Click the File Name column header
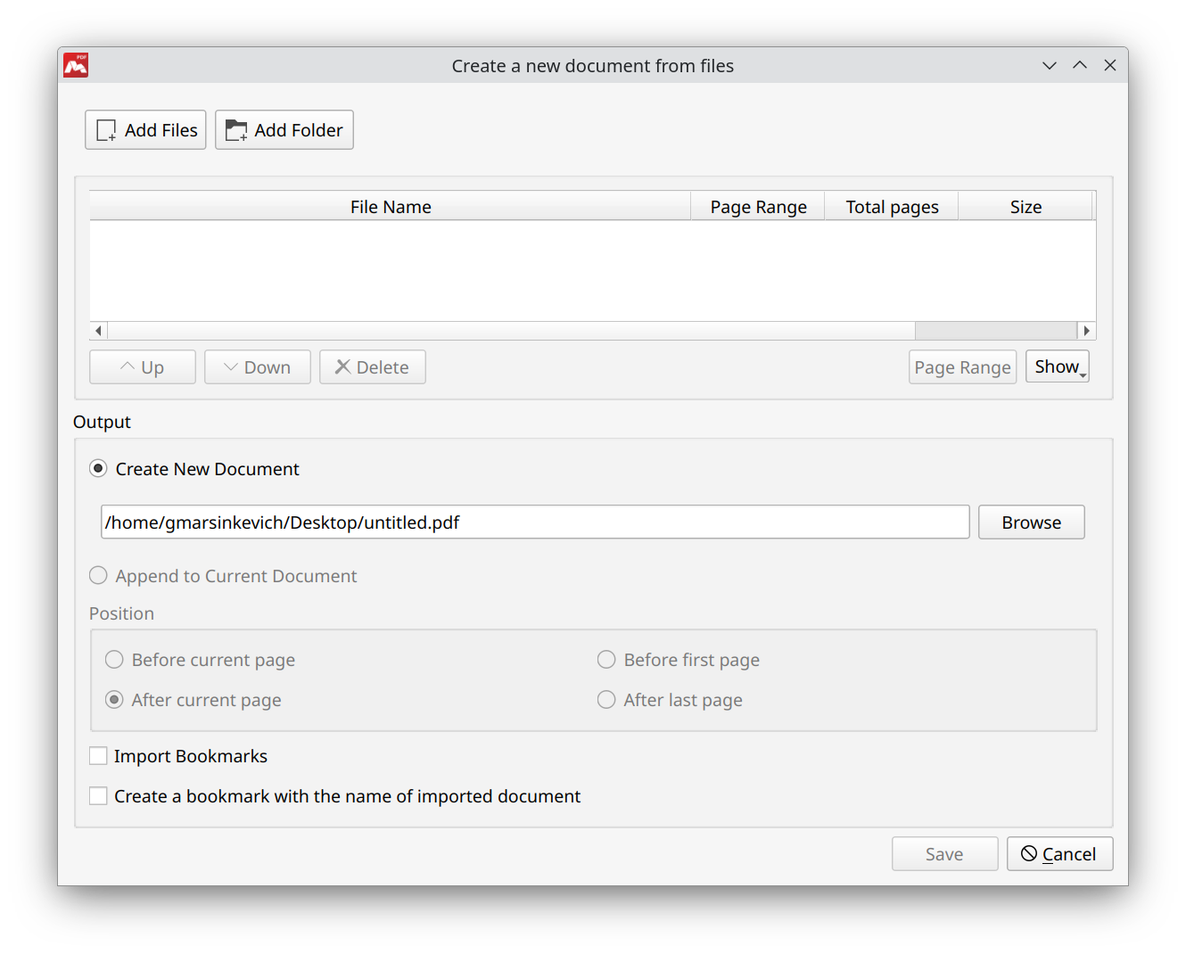Viewport: 1186px width, 954px height. [x=390, y=206]
